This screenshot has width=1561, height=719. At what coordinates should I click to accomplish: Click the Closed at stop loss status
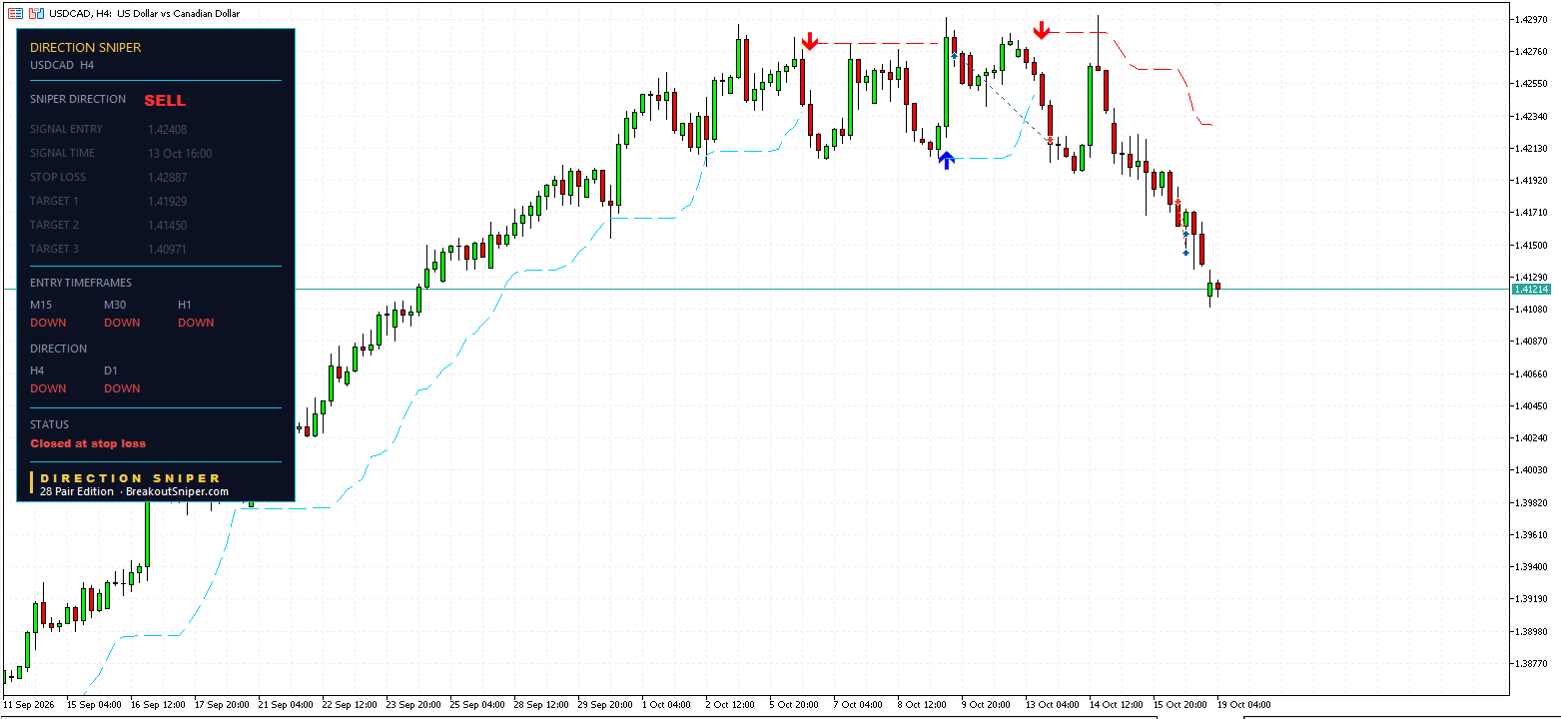pos(88,443)
